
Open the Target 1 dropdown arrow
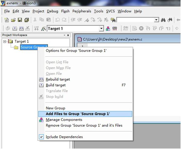coord(101,28)
